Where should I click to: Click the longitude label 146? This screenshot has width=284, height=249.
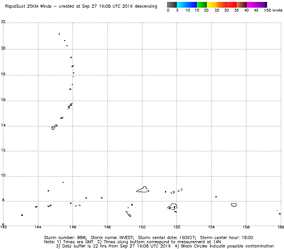pyautogui.click(x=73, y=227)
